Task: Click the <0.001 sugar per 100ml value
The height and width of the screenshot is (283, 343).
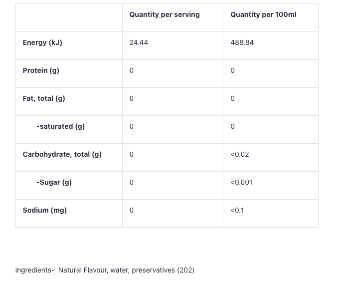Action: pos(241,182)
